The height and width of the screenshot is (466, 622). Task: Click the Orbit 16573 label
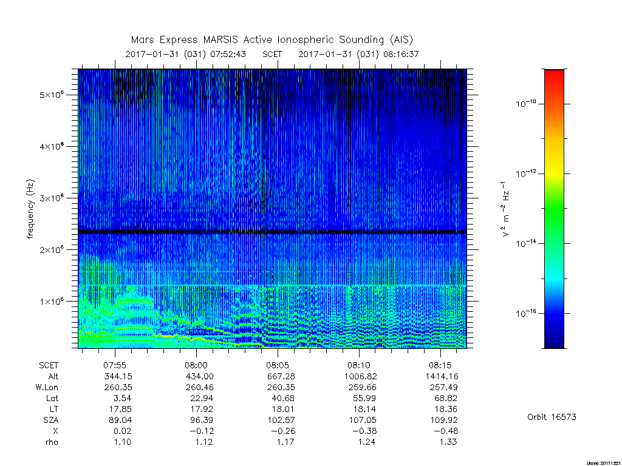(552, 417)
